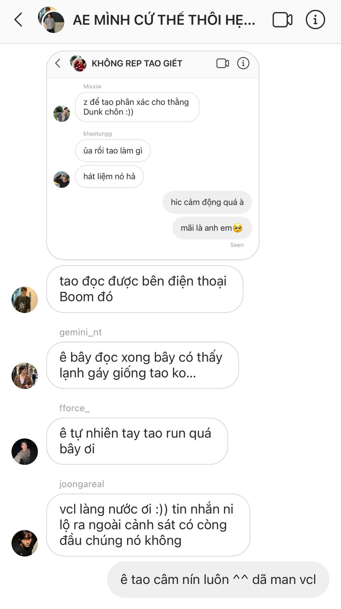Viewport: 341px width, 609px height.
Task: Tap video icon inside the shared screenshot
Action: click(x=223, y=63)
